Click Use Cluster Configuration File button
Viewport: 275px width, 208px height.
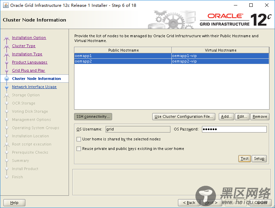[x=184, y=117]
